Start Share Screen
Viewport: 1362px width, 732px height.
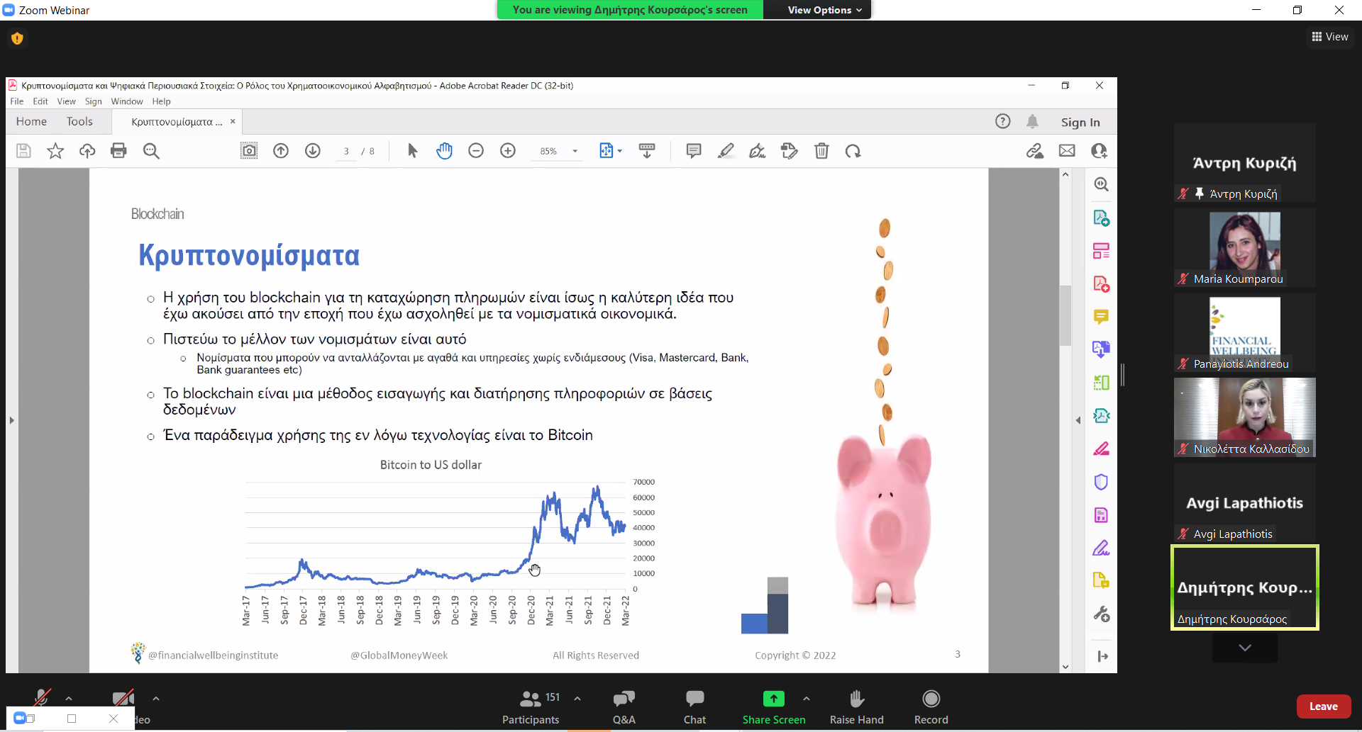[x=774, y=706]
